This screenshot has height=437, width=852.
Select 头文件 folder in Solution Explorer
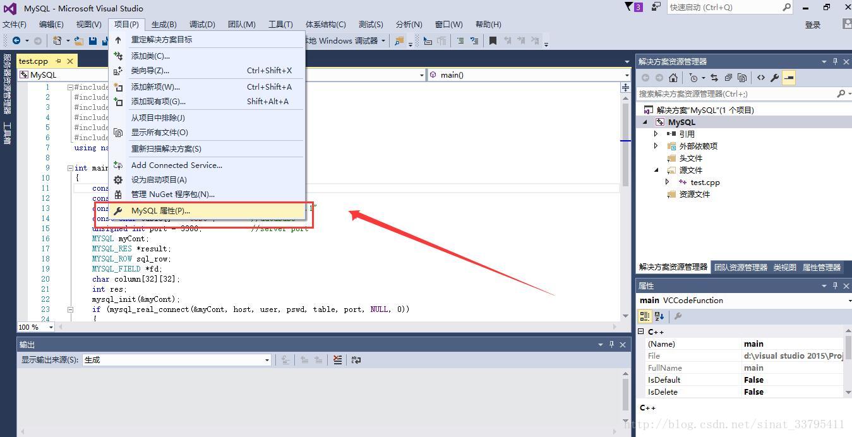(690, 158)
